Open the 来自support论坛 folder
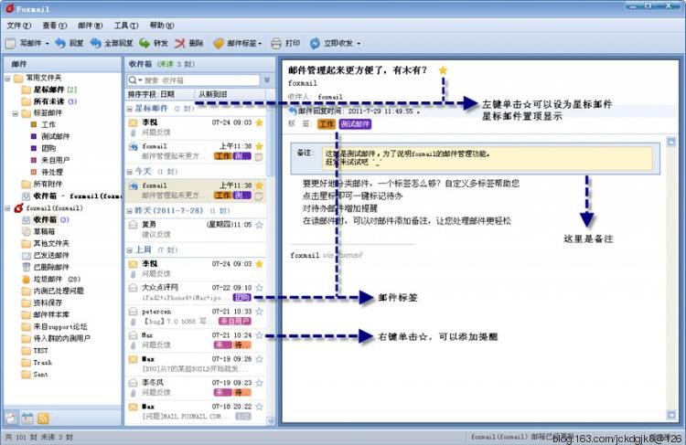The image size is (686, 445). pyautogui.click(x=54, y=326)
